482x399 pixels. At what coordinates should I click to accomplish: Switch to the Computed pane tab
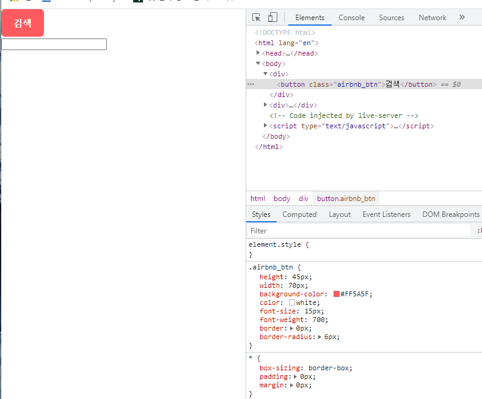299,214
